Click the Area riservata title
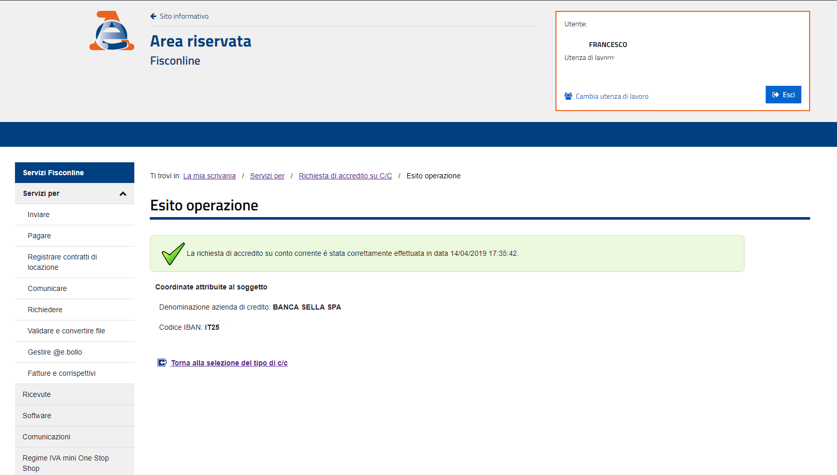This screenshot has width=837, height=475. (x=201, y=41)
